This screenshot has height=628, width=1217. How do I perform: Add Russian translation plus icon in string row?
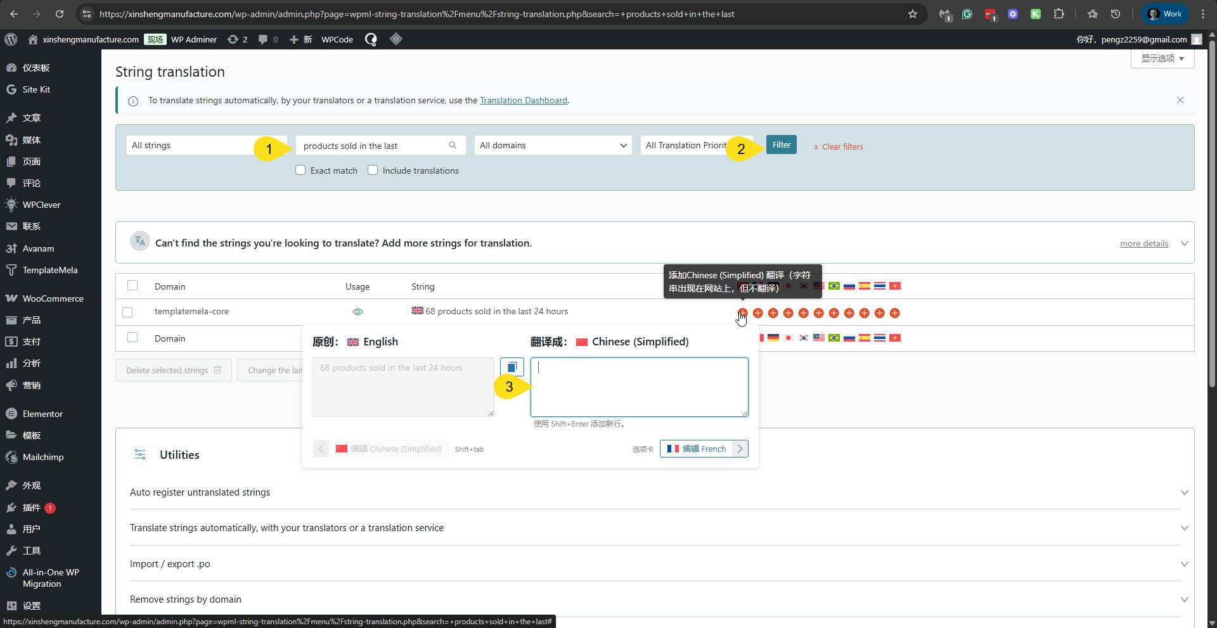[849, 313]
